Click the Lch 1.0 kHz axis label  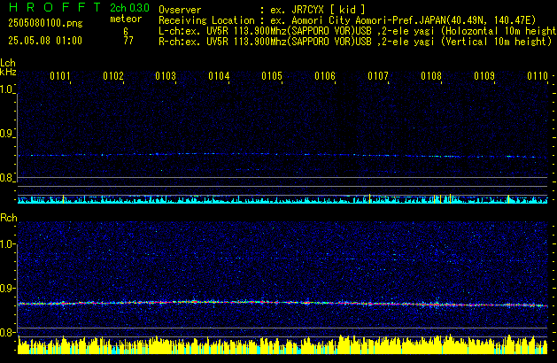6,89
